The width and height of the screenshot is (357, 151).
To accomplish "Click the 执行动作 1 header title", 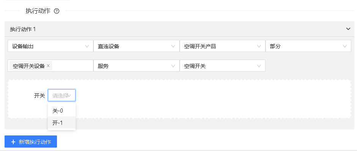I will point(23,29).
